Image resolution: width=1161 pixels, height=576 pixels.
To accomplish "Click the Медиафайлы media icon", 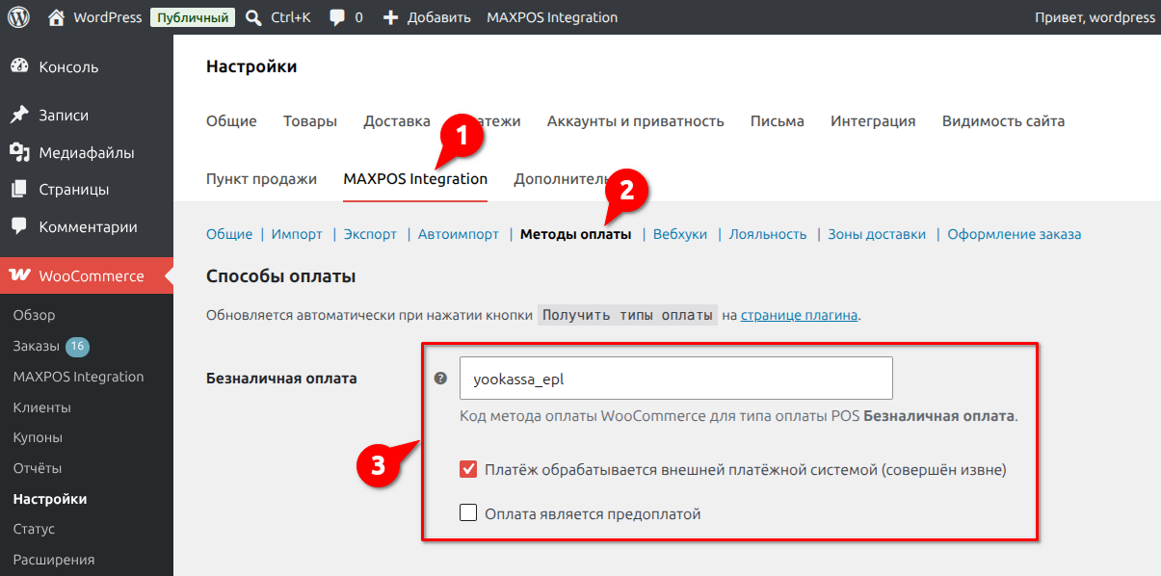I will (18, 152).
